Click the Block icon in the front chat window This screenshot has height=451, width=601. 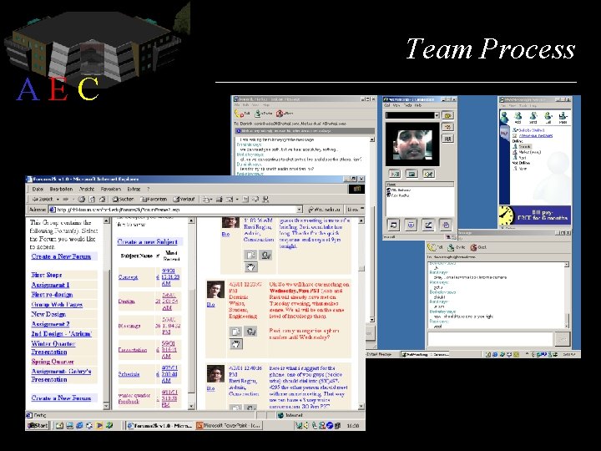(x=478, y=247)
